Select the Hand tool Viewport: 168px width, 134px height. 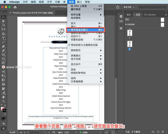pyautogui.click(x=3, y=97)
